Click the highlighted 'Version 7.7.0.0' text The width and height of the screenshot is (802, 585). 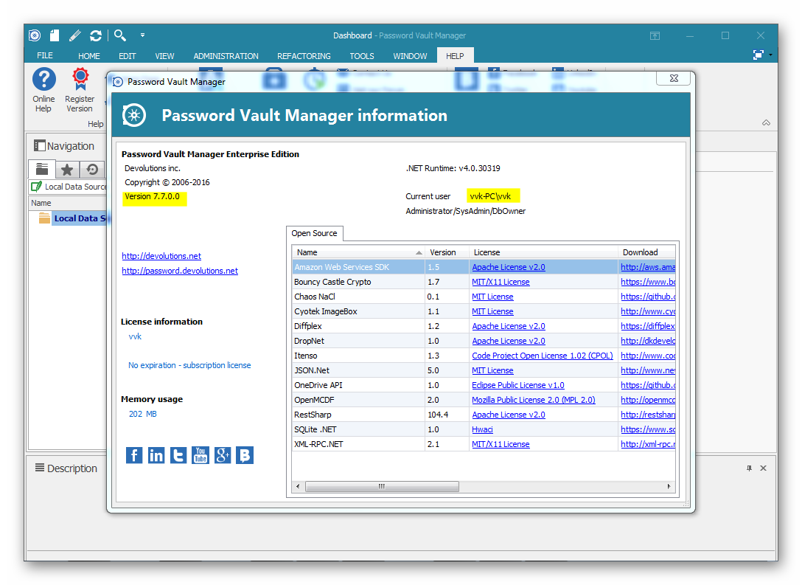153,196
